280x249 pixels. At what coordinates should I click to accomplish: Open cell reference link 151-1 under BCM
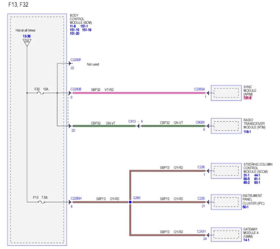click(84, 26)
